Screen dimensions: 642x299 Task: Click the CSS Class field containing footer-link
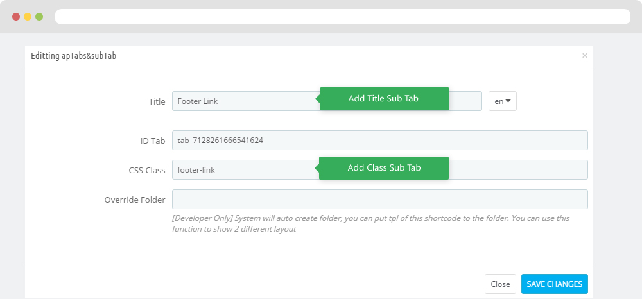pyautogui.click(x=380, y=170)
